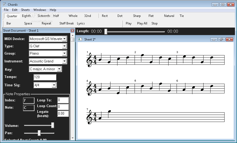The image size is (237, 143).
Task: Close the Sheet Document panel
Action: tap(72, 31)
